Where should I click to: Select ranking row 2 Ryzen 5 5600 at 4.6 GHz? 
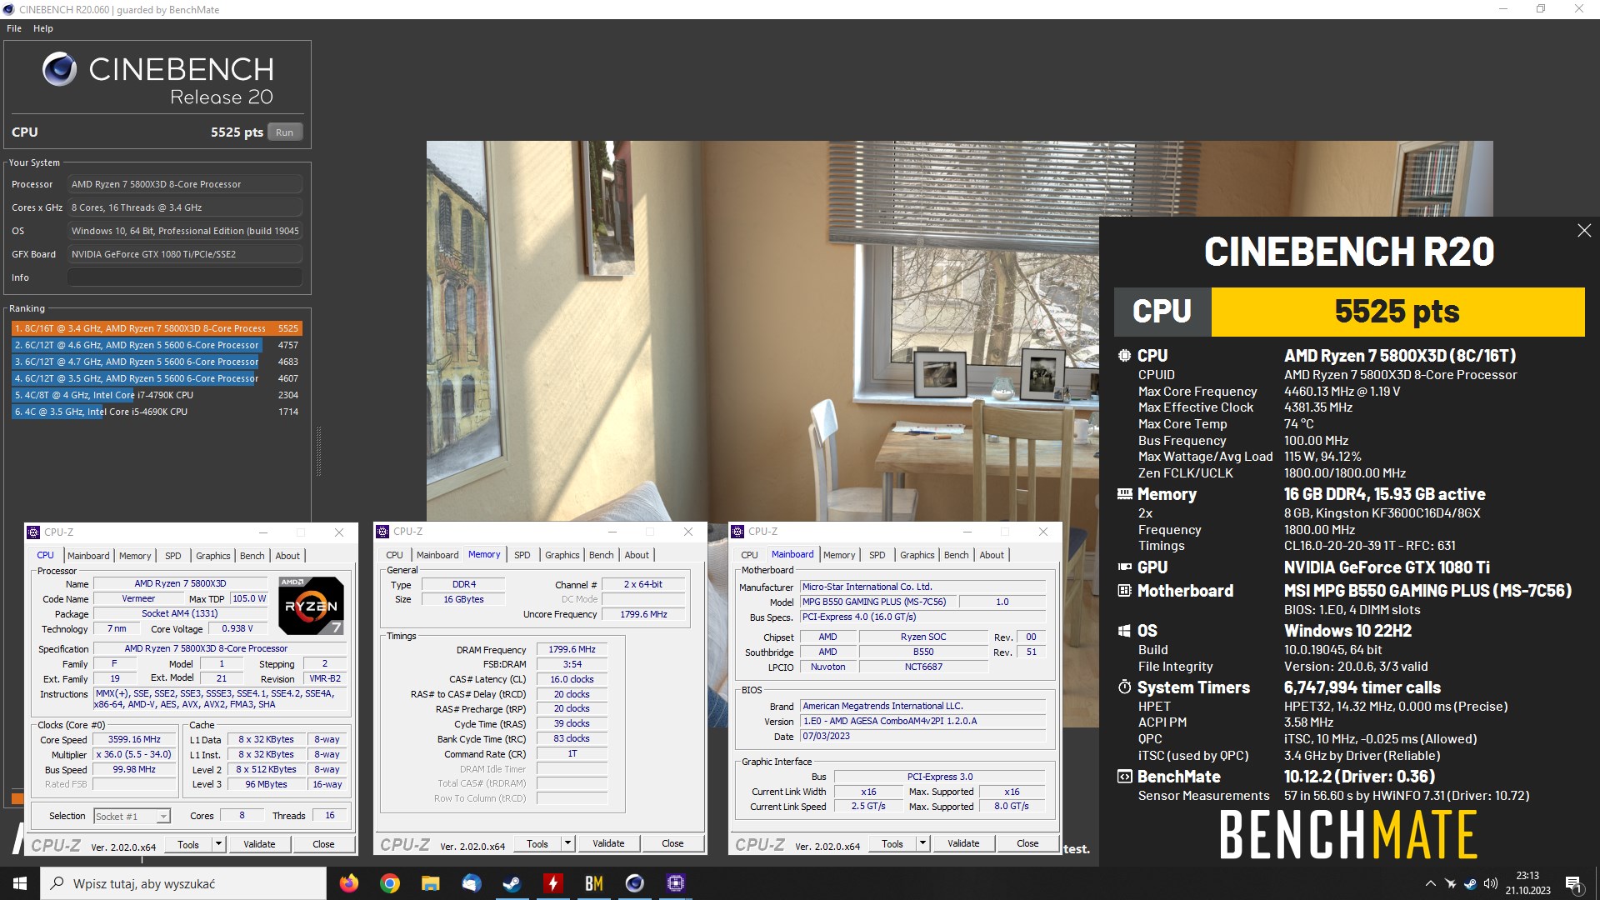[x=157, y=345]
